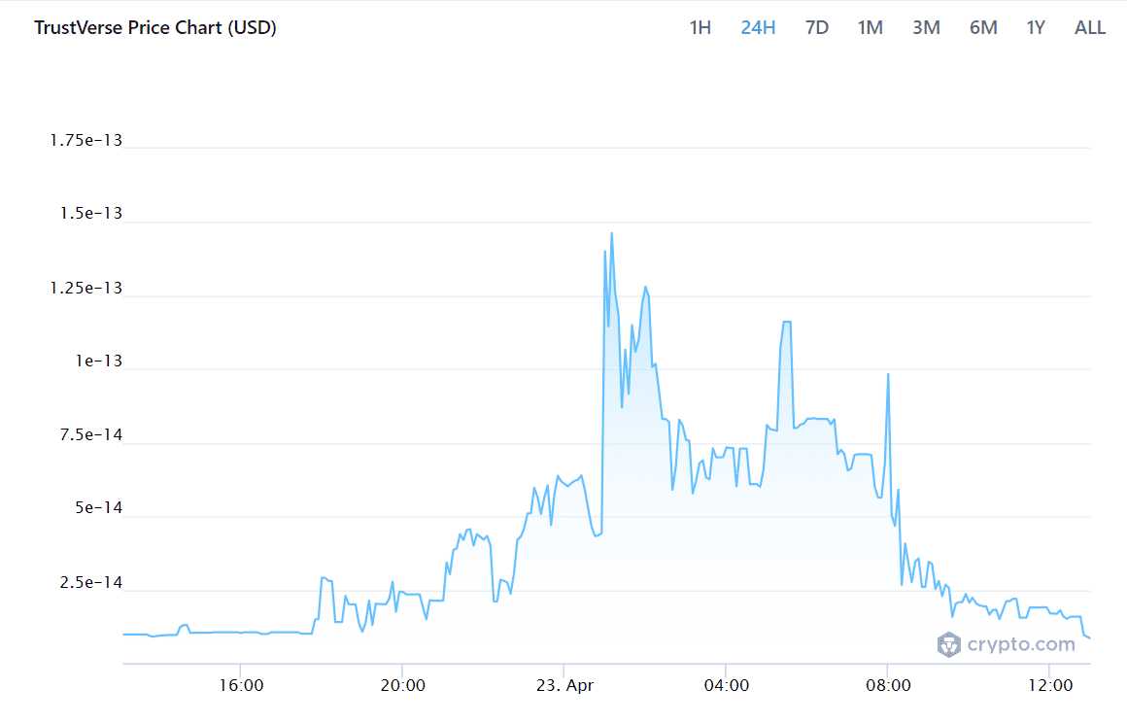Display the 1Y price range
1127x723 pixels.
pos(1036,27)
